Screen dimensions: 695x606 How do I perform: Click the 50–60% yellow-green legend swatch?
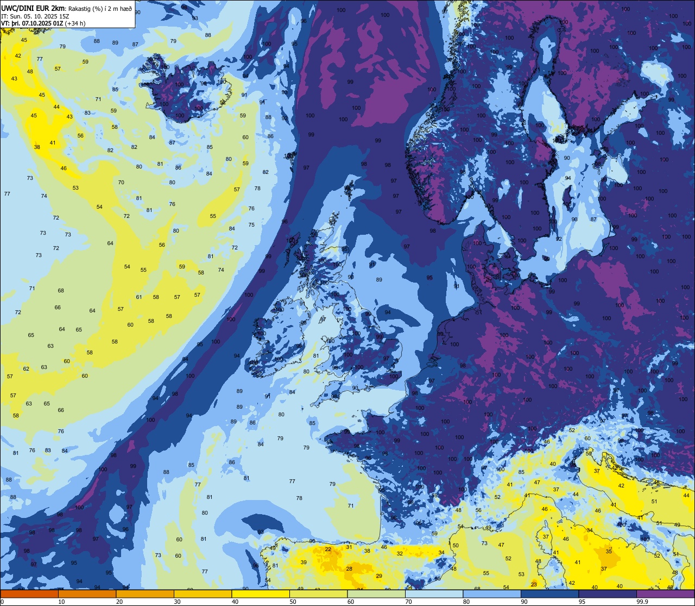click(x=318, y=593)
